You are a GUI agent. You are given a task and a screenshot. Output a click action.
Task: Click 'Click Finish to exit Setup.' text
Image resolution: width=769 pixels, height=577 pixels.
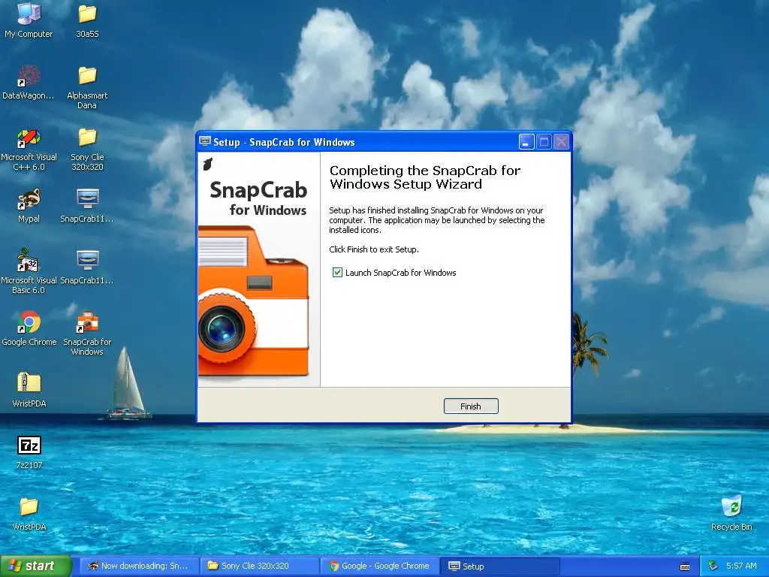click(374, 249)
